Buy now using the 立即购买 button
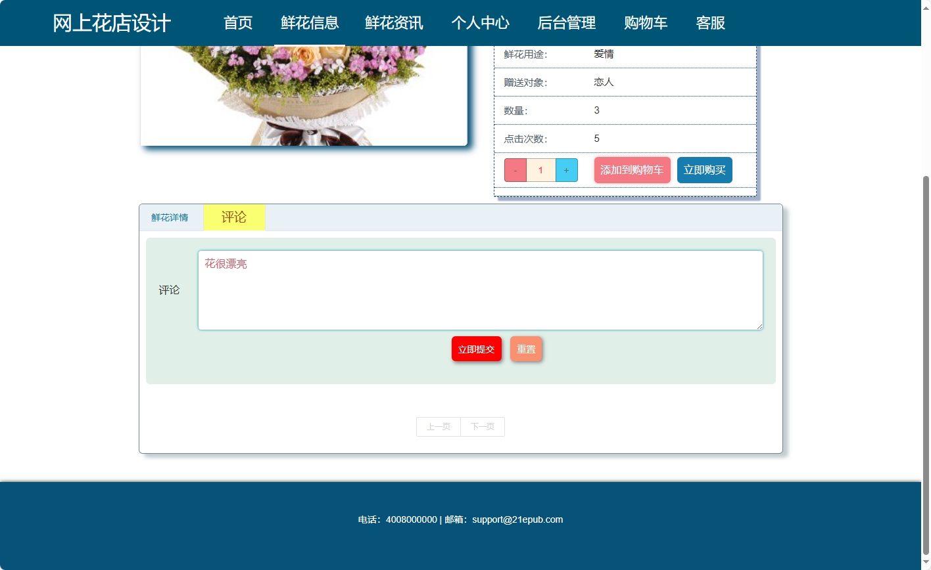The image size is (931, 570). coord(704,169)
